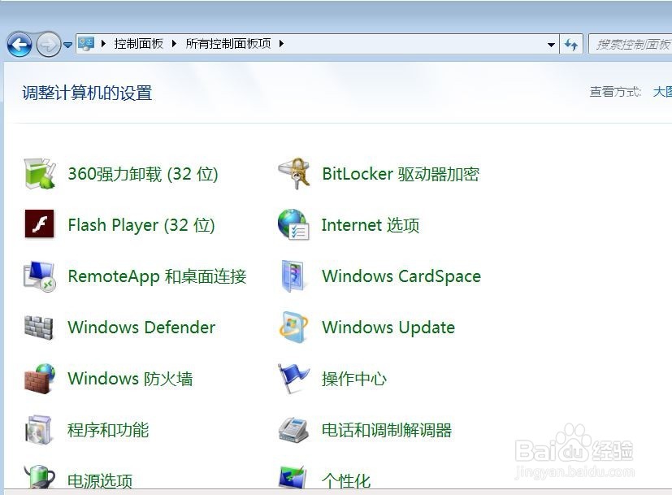Click the Forward arrow button
The width and height of the screenshot is (672, 495).
48,44
